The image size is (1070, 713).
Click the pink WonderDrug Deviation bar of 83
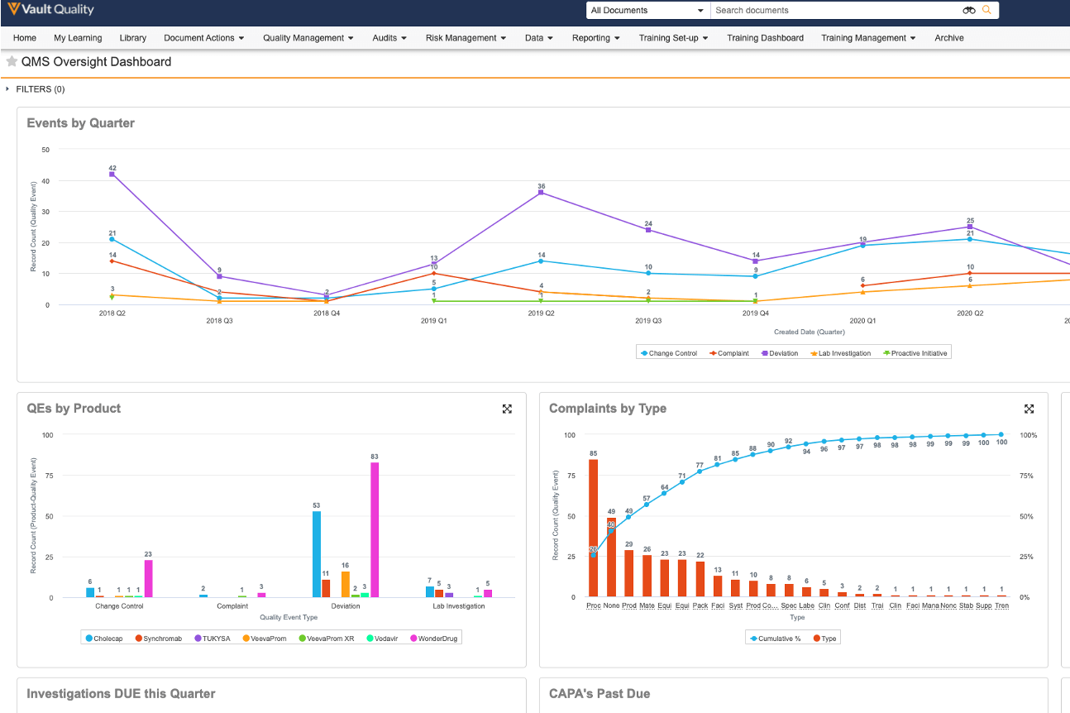[375, 529]
